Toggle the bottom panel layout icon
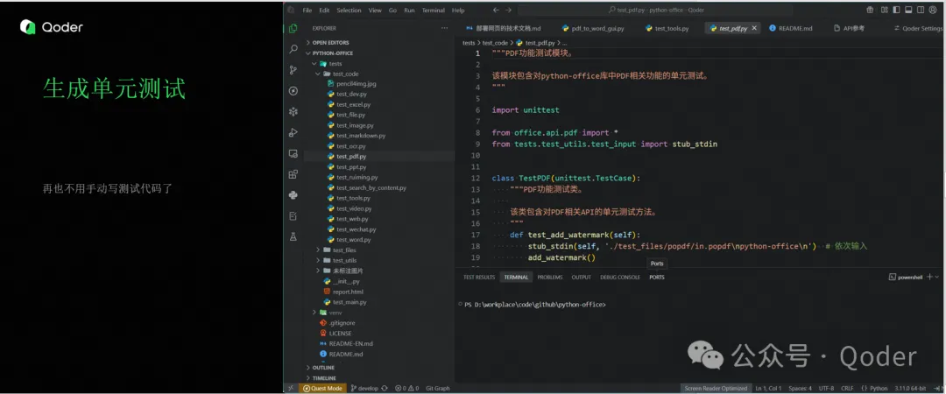This screenshot has height=394, width=946. pos(908,10)
